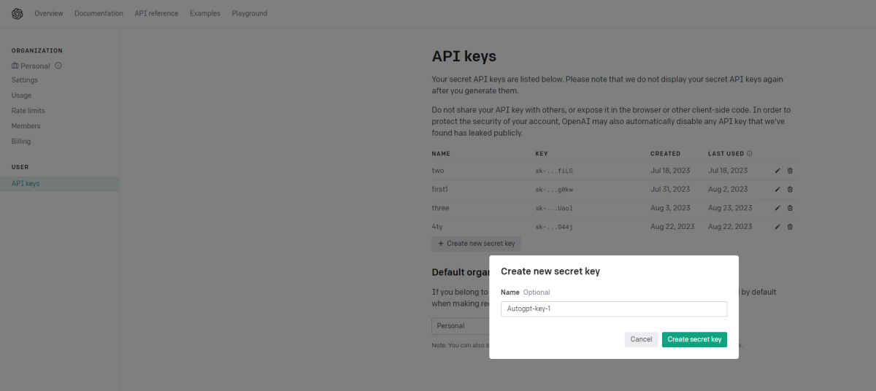Viewport: 876px width, 391px height.
Task: Open the Documentation tab
Action: pyautogui.click(x=99, y=14)
